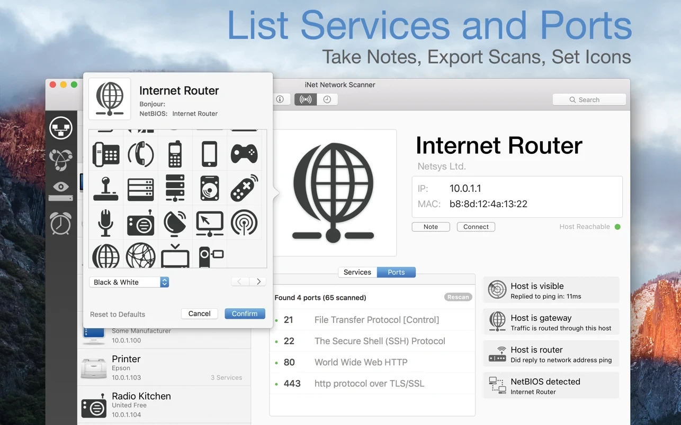
Task: Pick the satellite dish icon
Action: coord(175,223)
